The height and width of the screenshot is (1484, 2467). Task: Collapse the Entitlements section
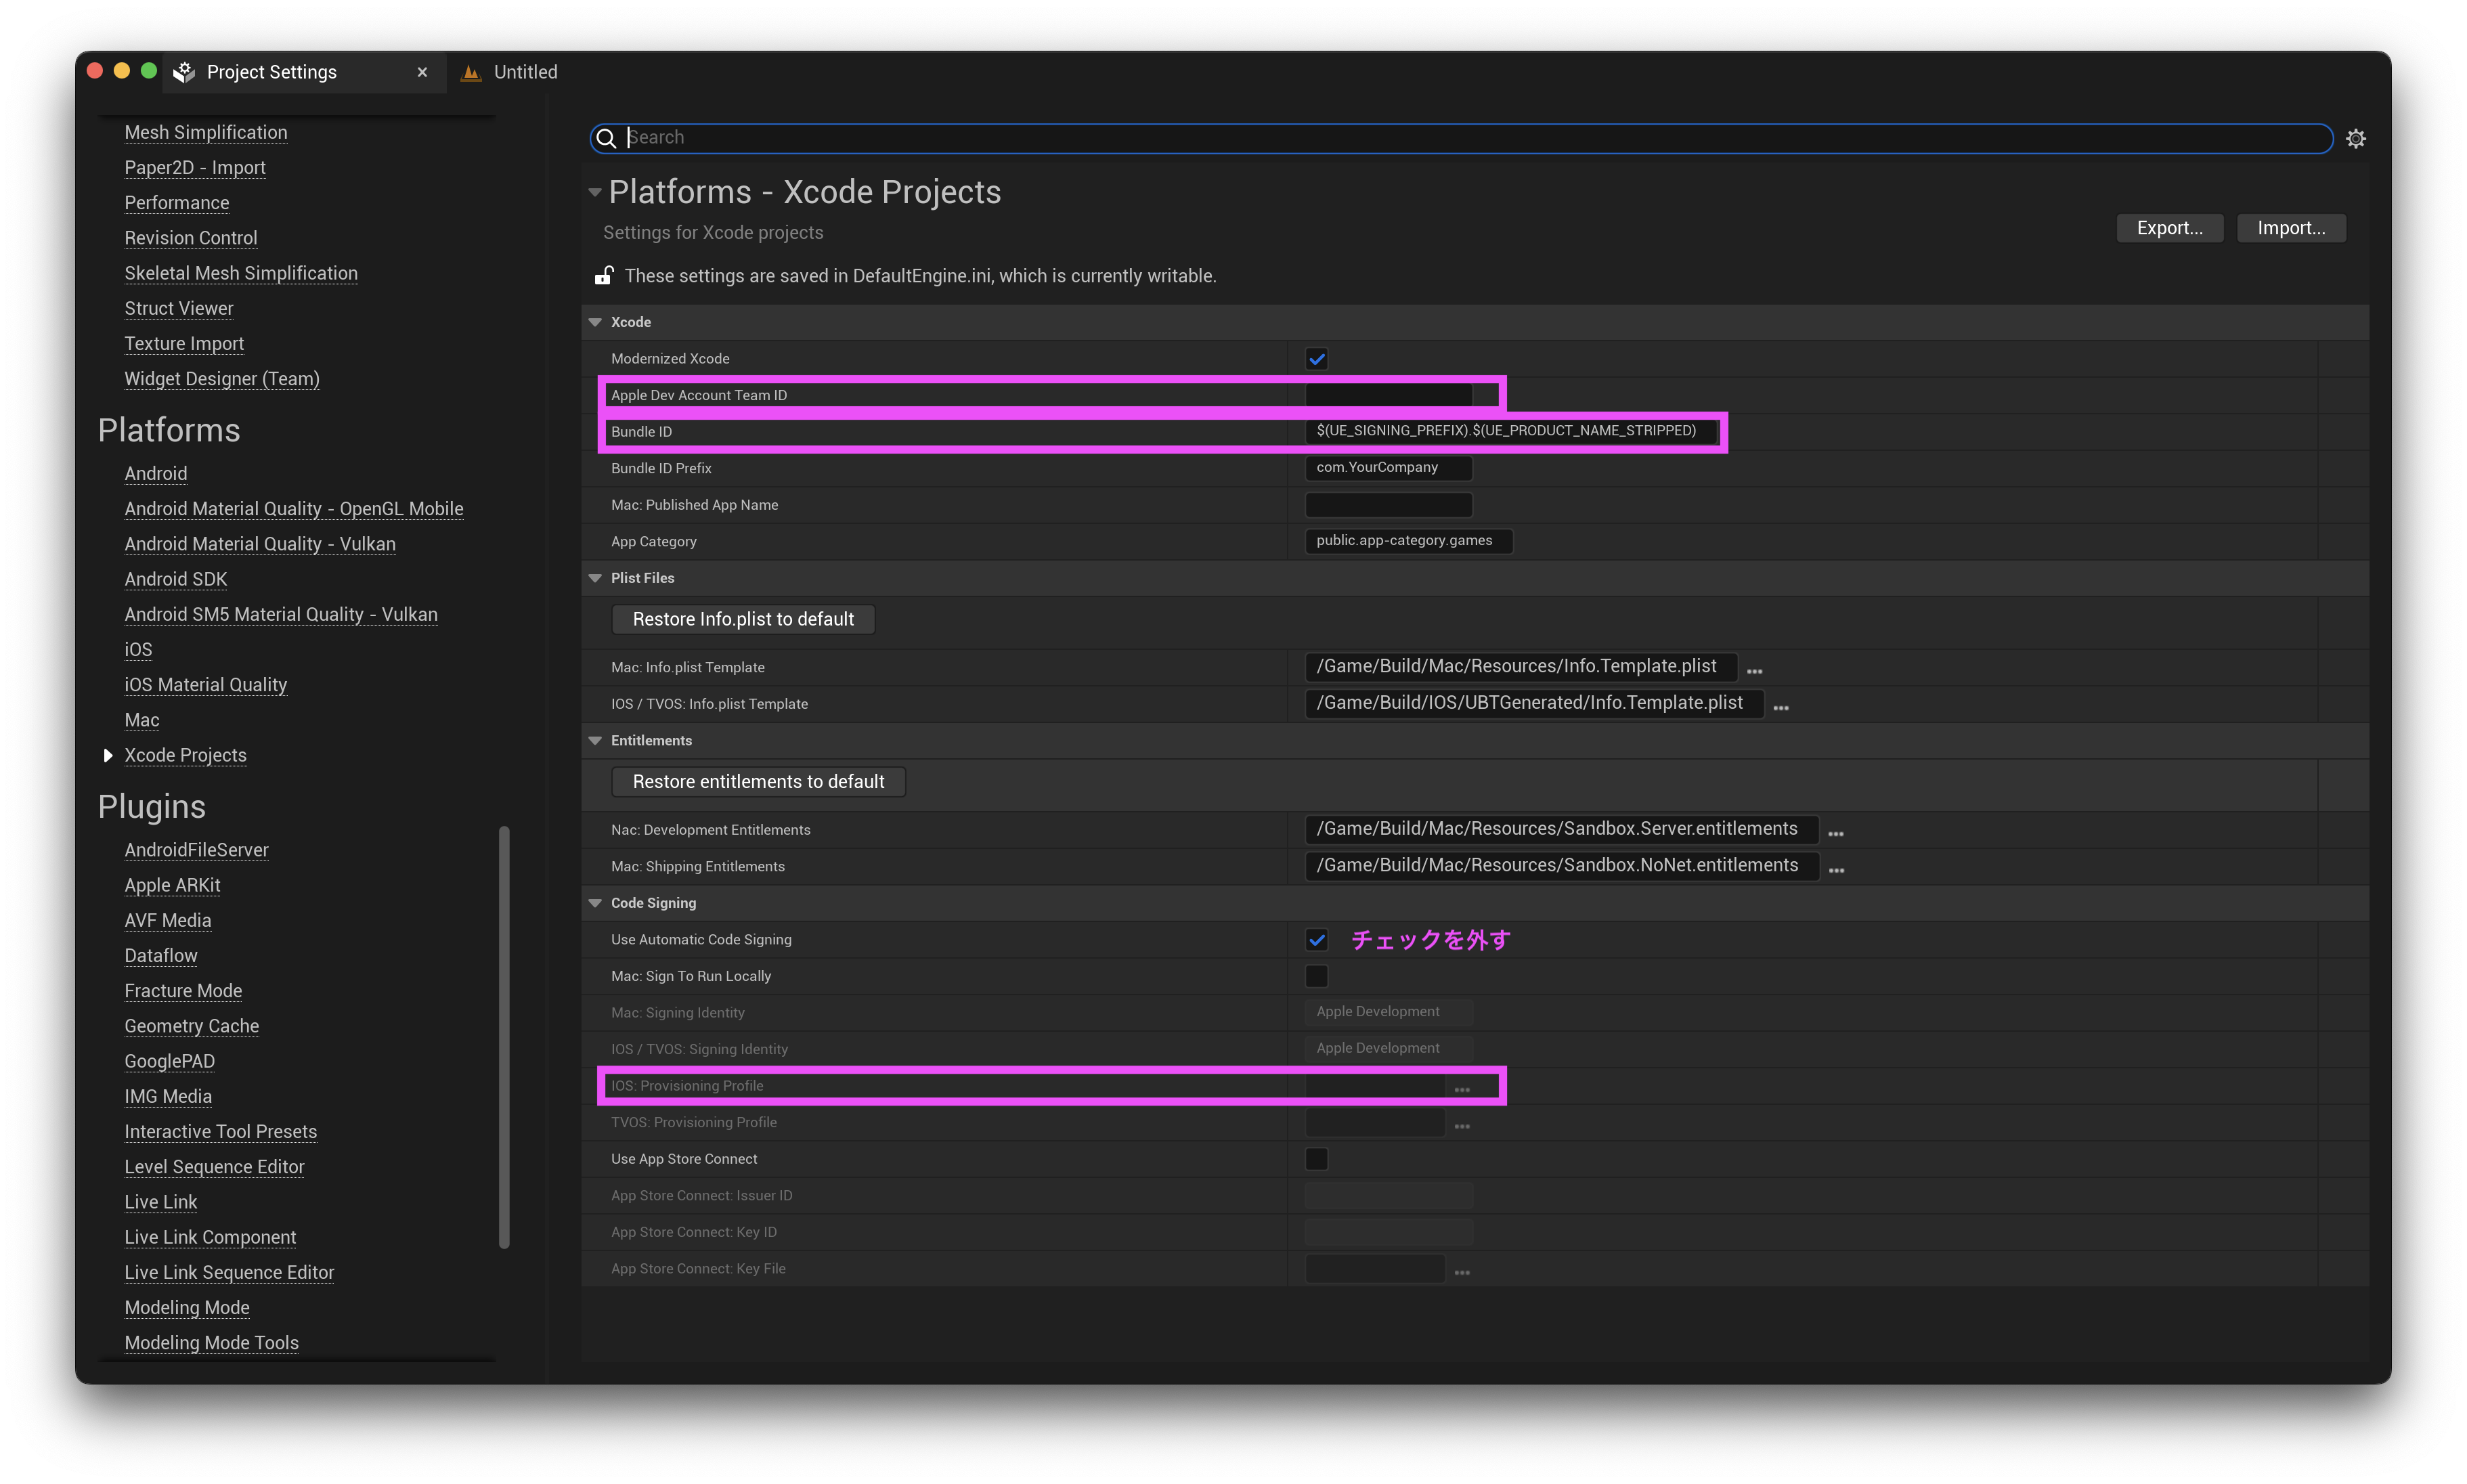tap(595, 740)
